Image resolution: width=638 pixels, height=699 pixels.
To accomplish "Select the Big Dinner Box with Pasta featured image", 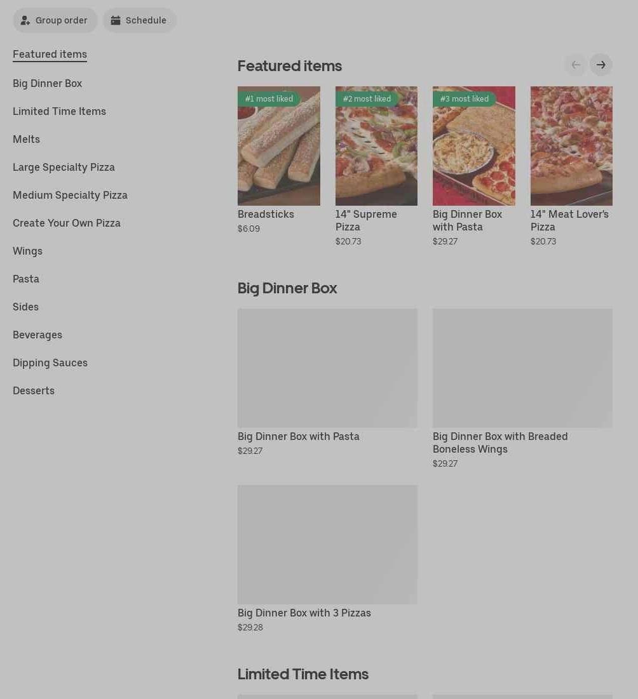I will [474, 146].
